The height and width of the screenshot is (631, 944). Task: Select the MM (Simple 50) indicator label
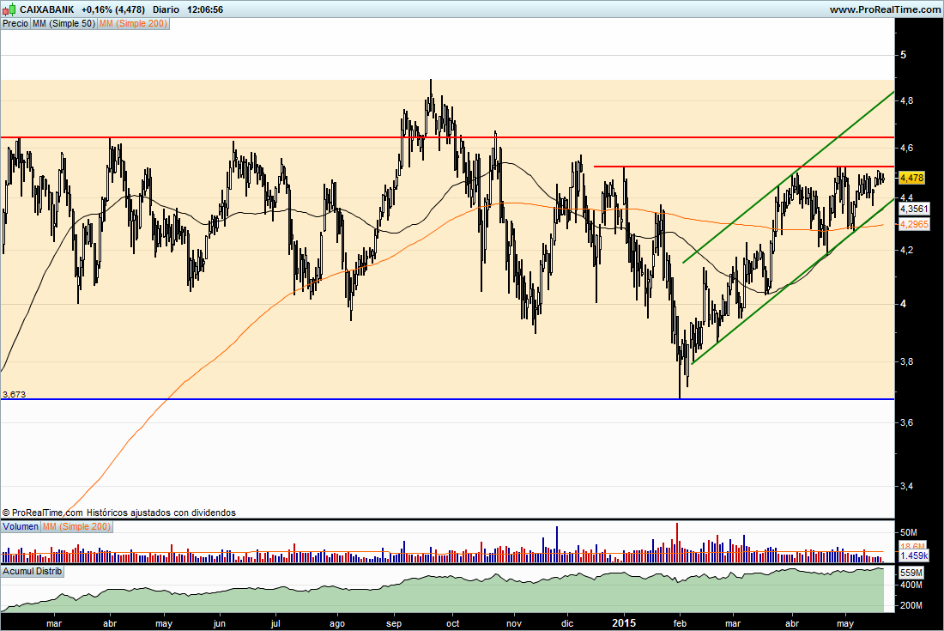(x=64, y=23)
